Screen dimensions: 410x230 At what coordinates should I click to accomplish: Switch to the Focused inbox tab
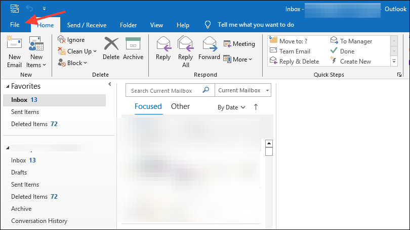(148, 106)
